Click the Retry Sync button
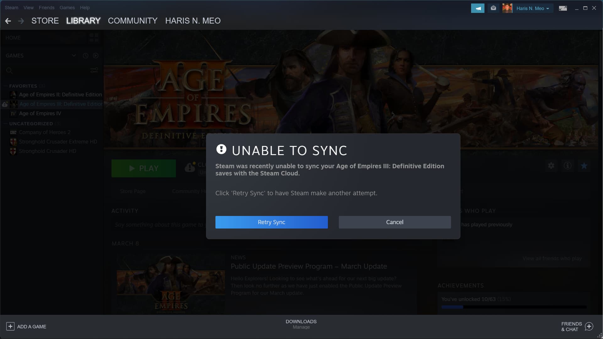 pos(271,222)
